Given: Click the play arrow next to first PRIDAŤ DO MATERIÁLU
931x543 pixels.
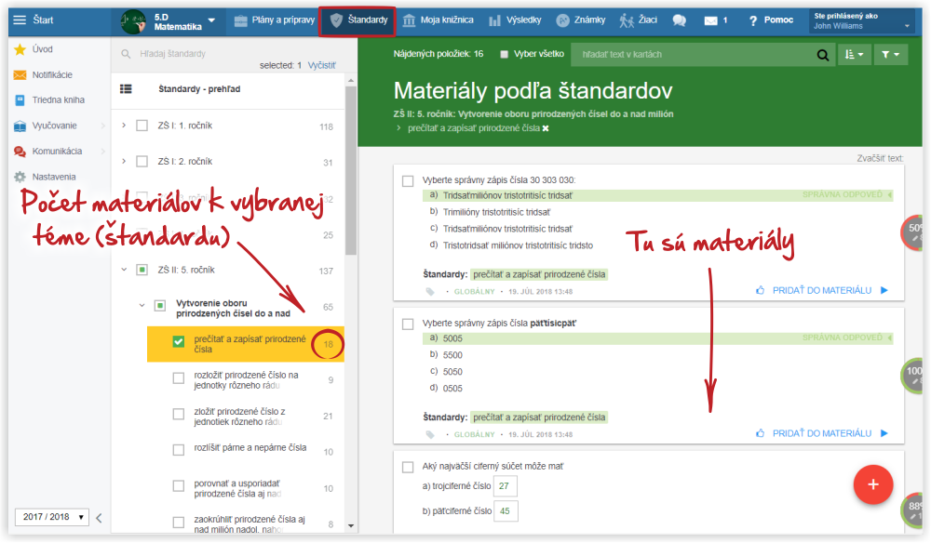Looking at the screenshot, I should coord(884,290).
